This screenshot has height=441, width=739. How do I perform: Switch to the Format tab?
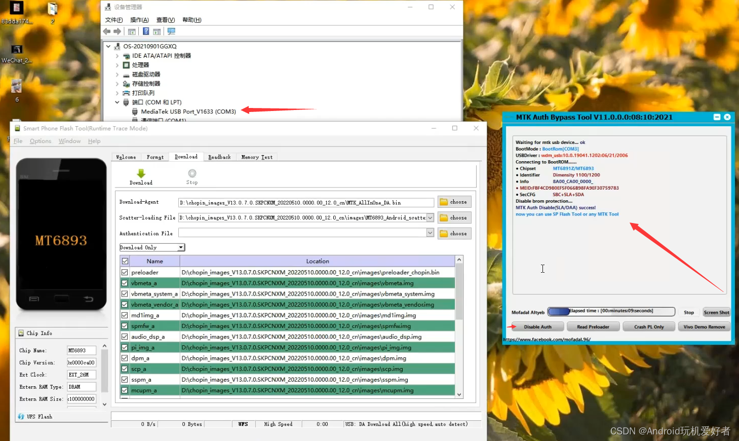[x=155, y=157]
